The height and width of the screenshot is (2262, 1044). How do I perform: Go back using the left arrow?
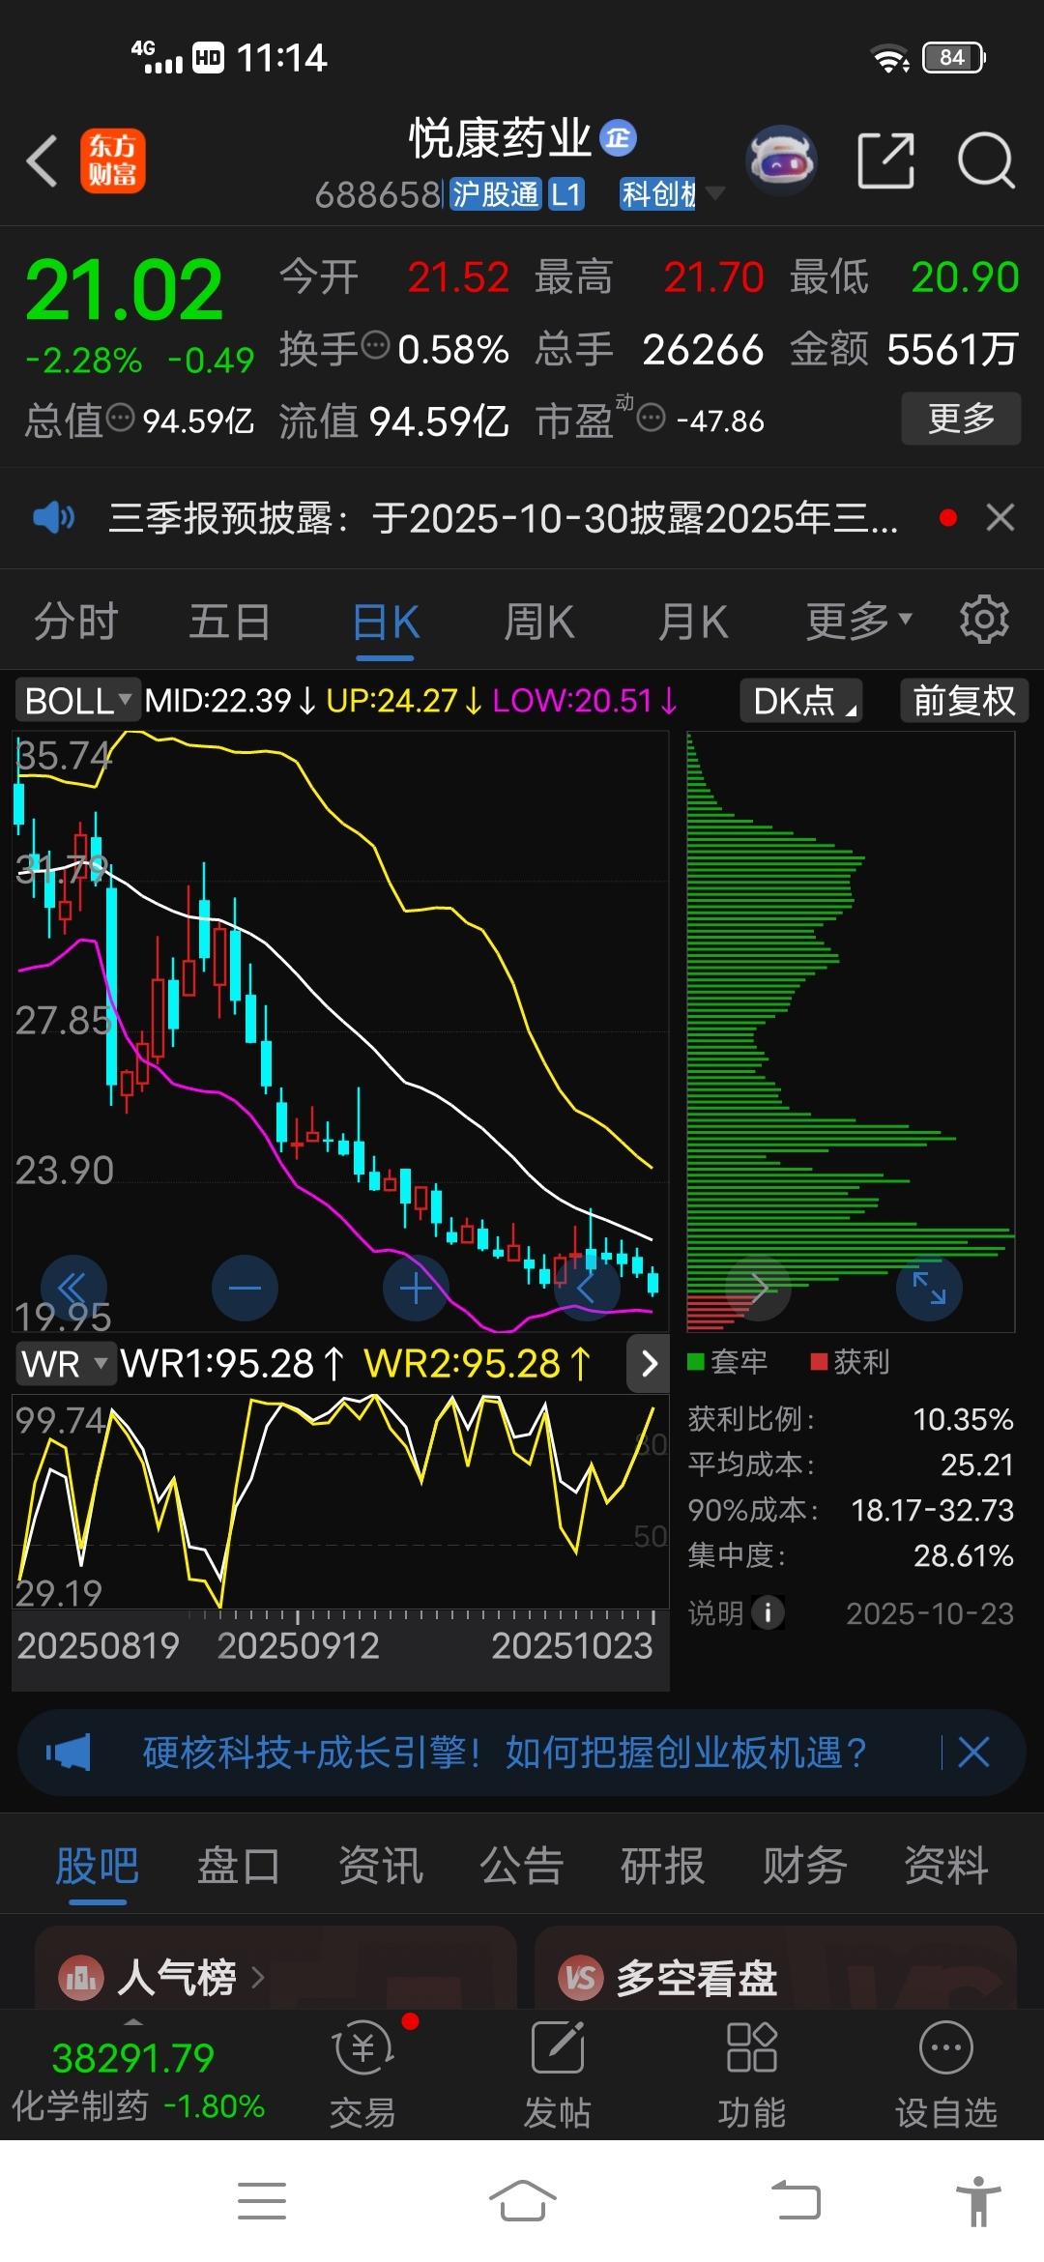click(43, 159)
